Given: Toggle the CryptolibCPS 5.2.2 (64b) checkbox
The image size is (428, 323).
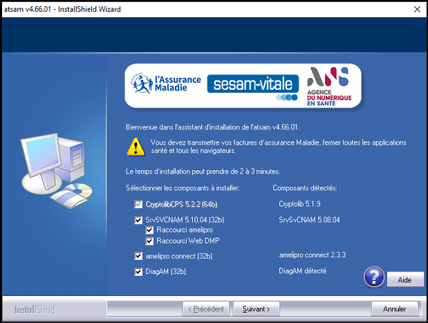Looking at the screenshot, I should point(138,204).
